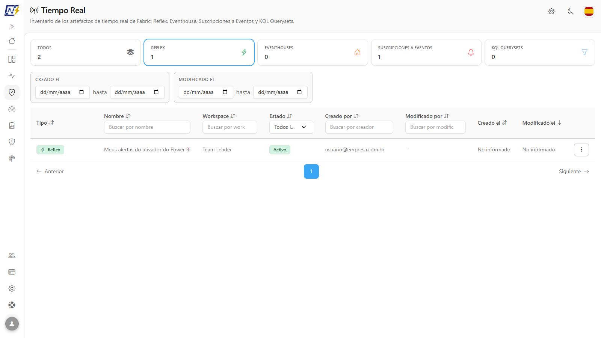Screen dimensions: 601x338
Task: Open the gauge speedometer icon in sidebar
Action: tap(12, 109)
